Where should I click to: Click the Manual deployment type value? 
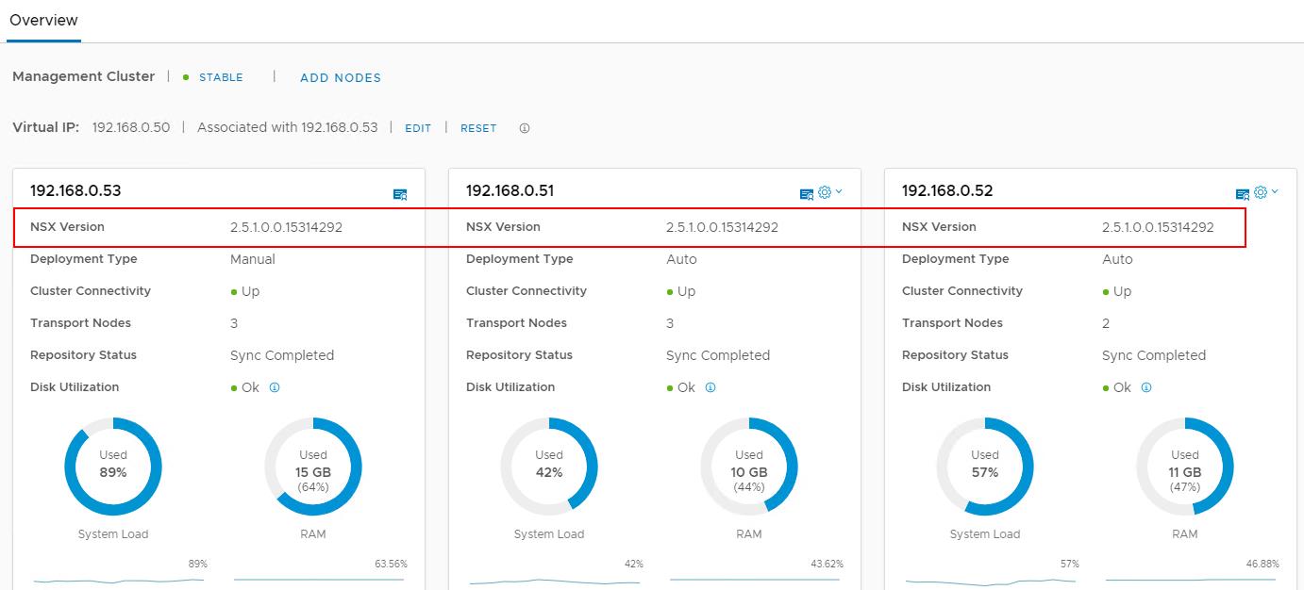pos(253,259)
